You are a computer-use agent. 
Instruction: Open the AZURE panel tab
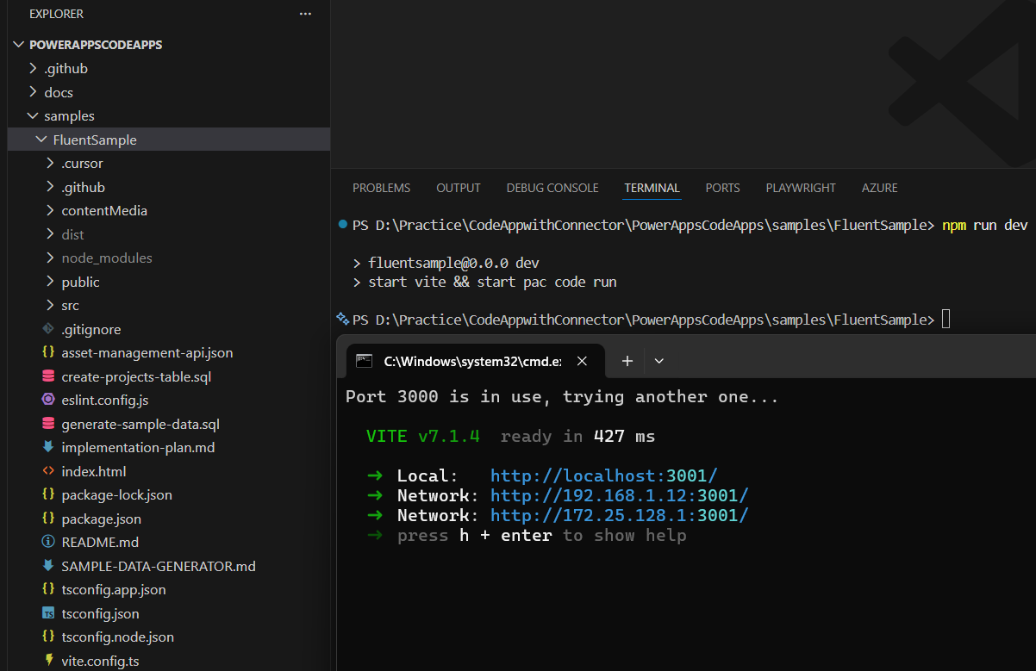879,188
